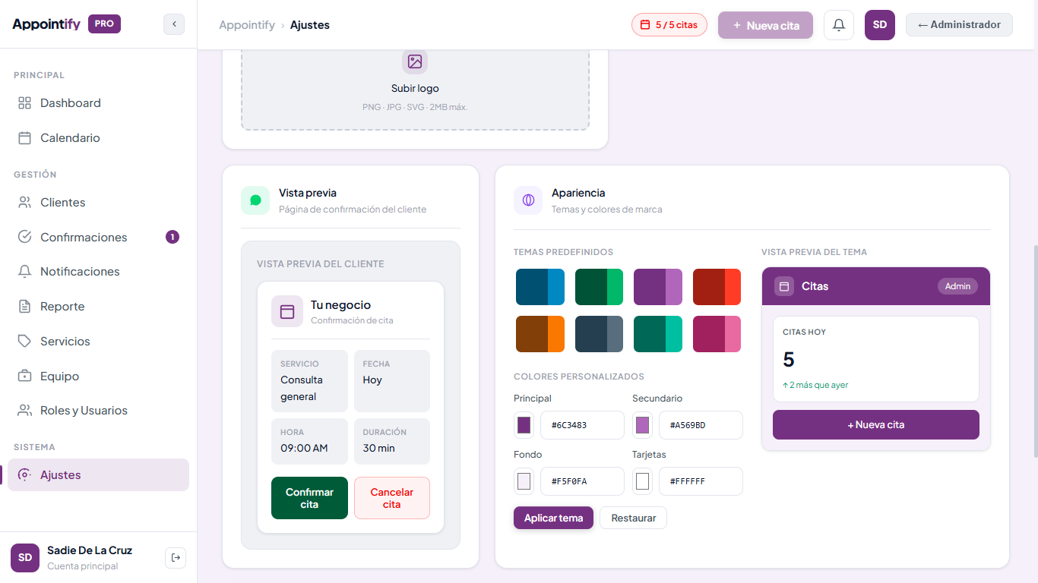Click the Sadie De La Cruz account name
Screen dimensions: 1038x583
90,550
